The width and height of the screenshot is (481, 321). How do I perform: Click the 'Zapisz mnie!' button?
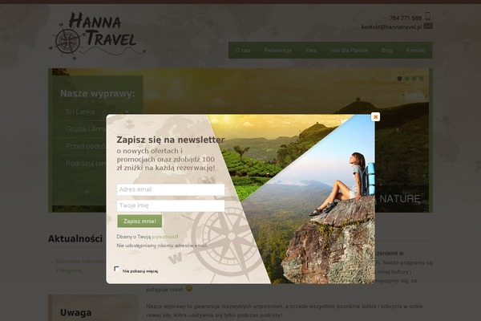coord(139,221)
